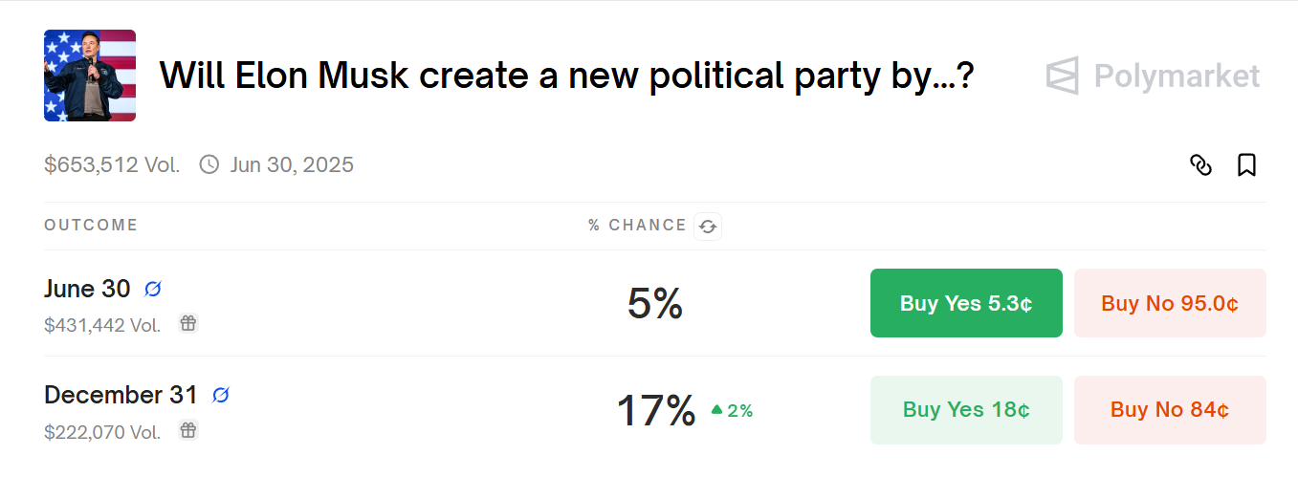Buy Yes at 18¢ for December 31
Image resolution: width=1298 pixels, height=477 pixels.
[x=966, y=410]
